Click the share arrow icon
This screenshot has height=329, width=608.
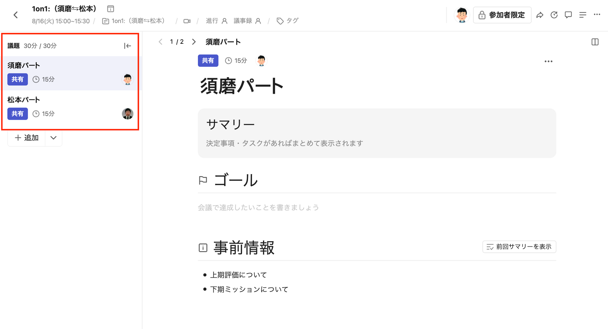540,15
